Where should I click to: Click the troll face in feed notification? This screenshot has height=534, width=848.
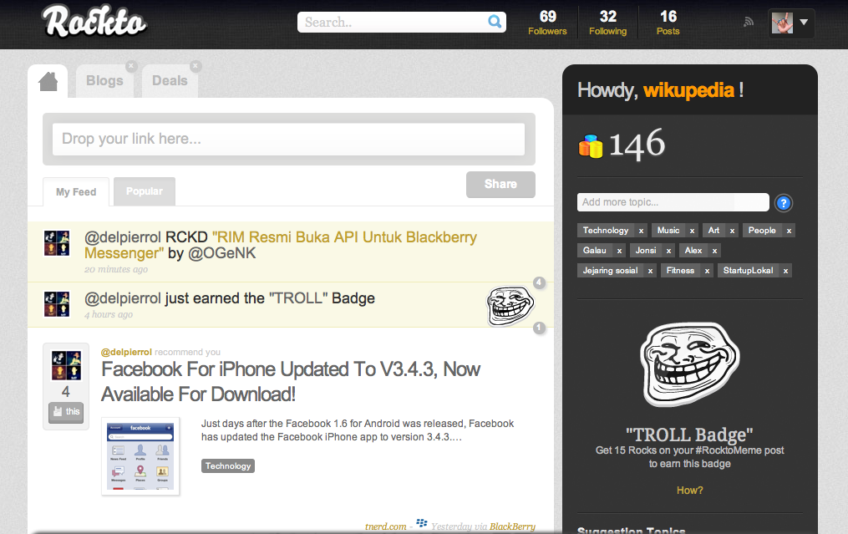(x=510, y=306)
